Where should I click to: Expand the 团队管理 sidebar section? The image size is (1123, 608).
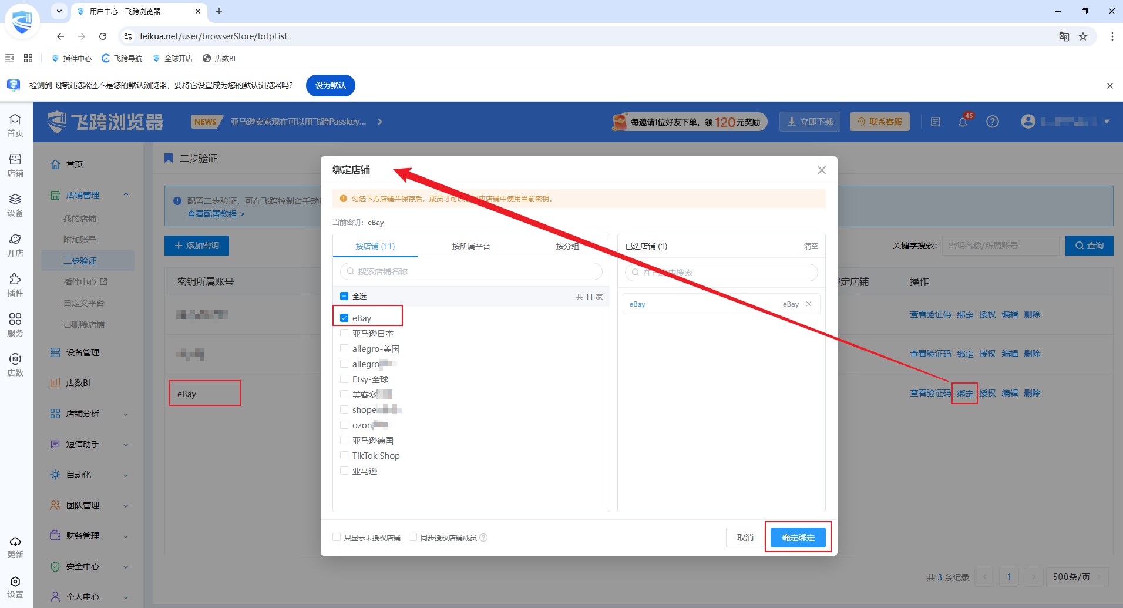point(126,505)
